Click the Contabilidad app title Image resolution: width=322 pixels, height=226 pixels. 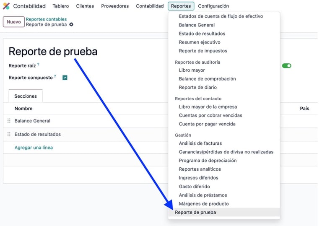(x=29, y=6)
